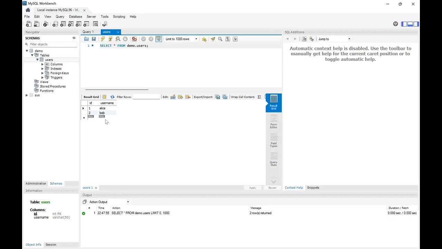Save query to snippets with star icon
The height and width of the screenshot is (249, 442).
coord(204,39)
